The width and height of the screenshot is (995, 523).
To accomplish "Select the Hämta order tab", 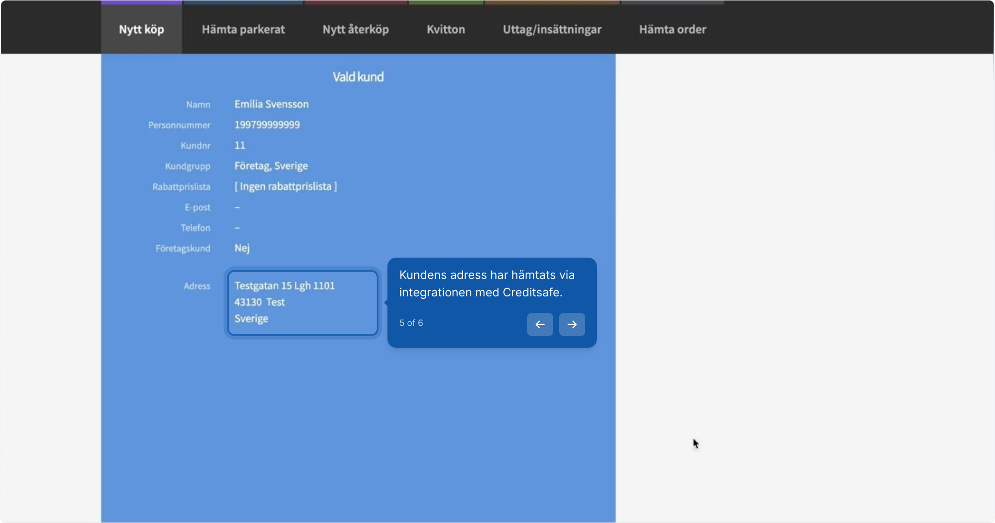I will click(672, 30).
